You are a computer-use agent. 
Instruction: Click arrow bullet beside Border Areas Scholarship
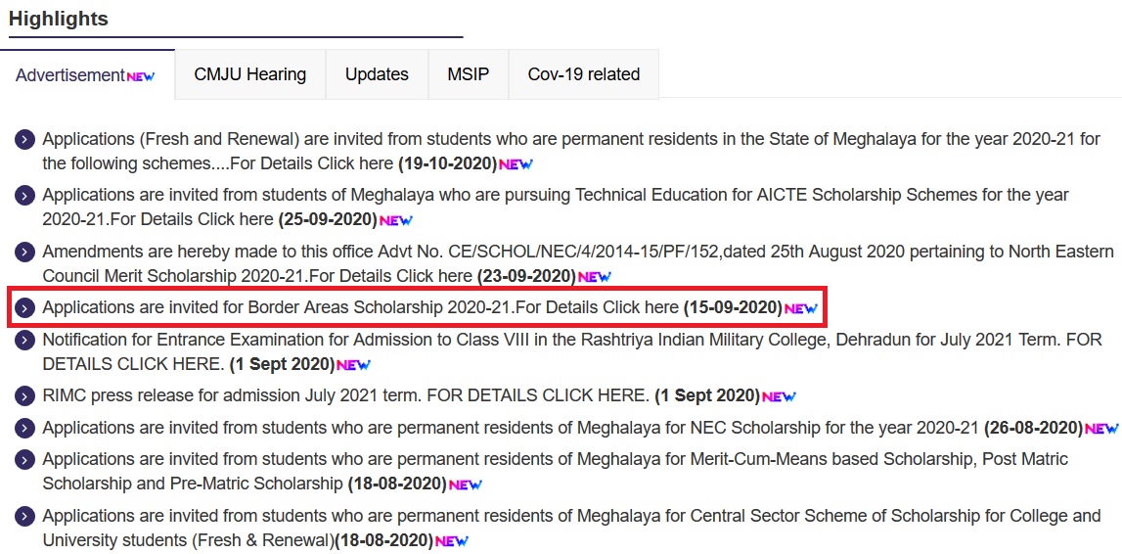click(25, 308)
